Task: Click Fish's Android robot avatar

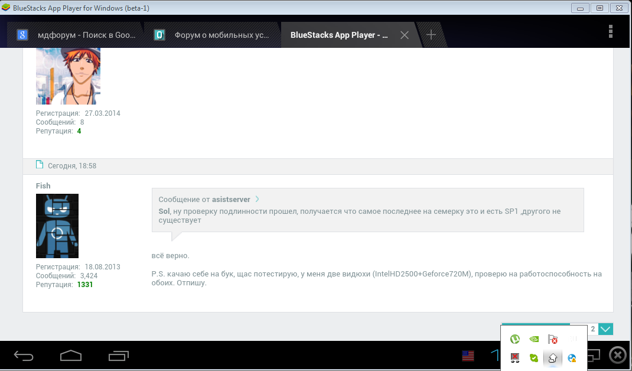Action: [x=57, y=226]
